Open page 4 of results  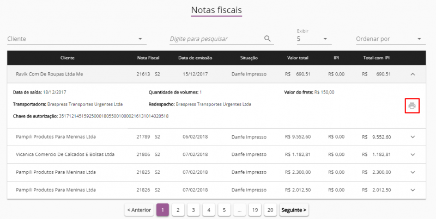(x=208, y=210)
